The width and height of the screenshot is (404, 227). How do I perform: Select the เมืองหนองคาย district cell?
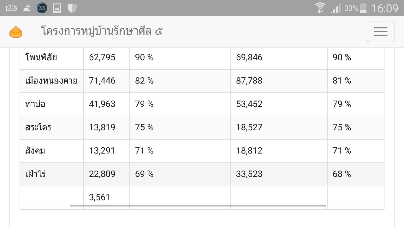point(52,81)
